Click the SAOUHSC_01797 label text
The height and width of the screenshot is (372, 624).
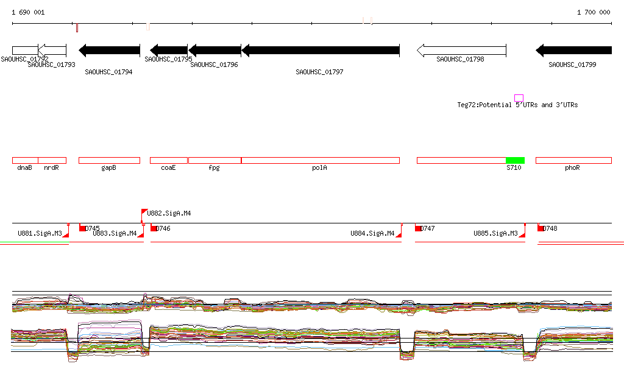tap(319, 72)
